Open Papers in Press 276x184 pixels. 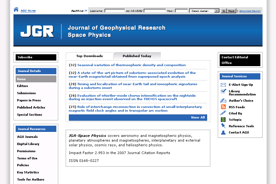(x=29, y=100)
